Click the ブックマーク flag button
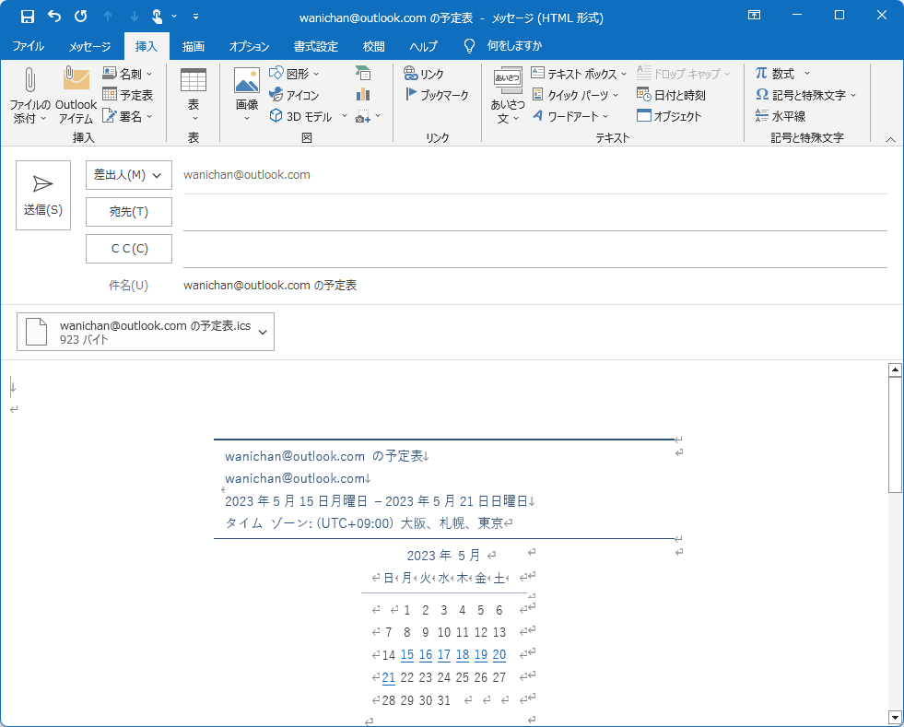 coord(437,95)
